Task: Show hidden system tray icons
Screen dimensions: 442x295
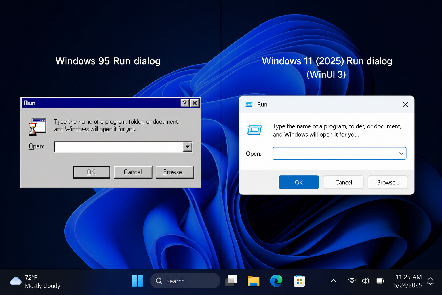Action: pyautogui.click(x=334, y=281)
